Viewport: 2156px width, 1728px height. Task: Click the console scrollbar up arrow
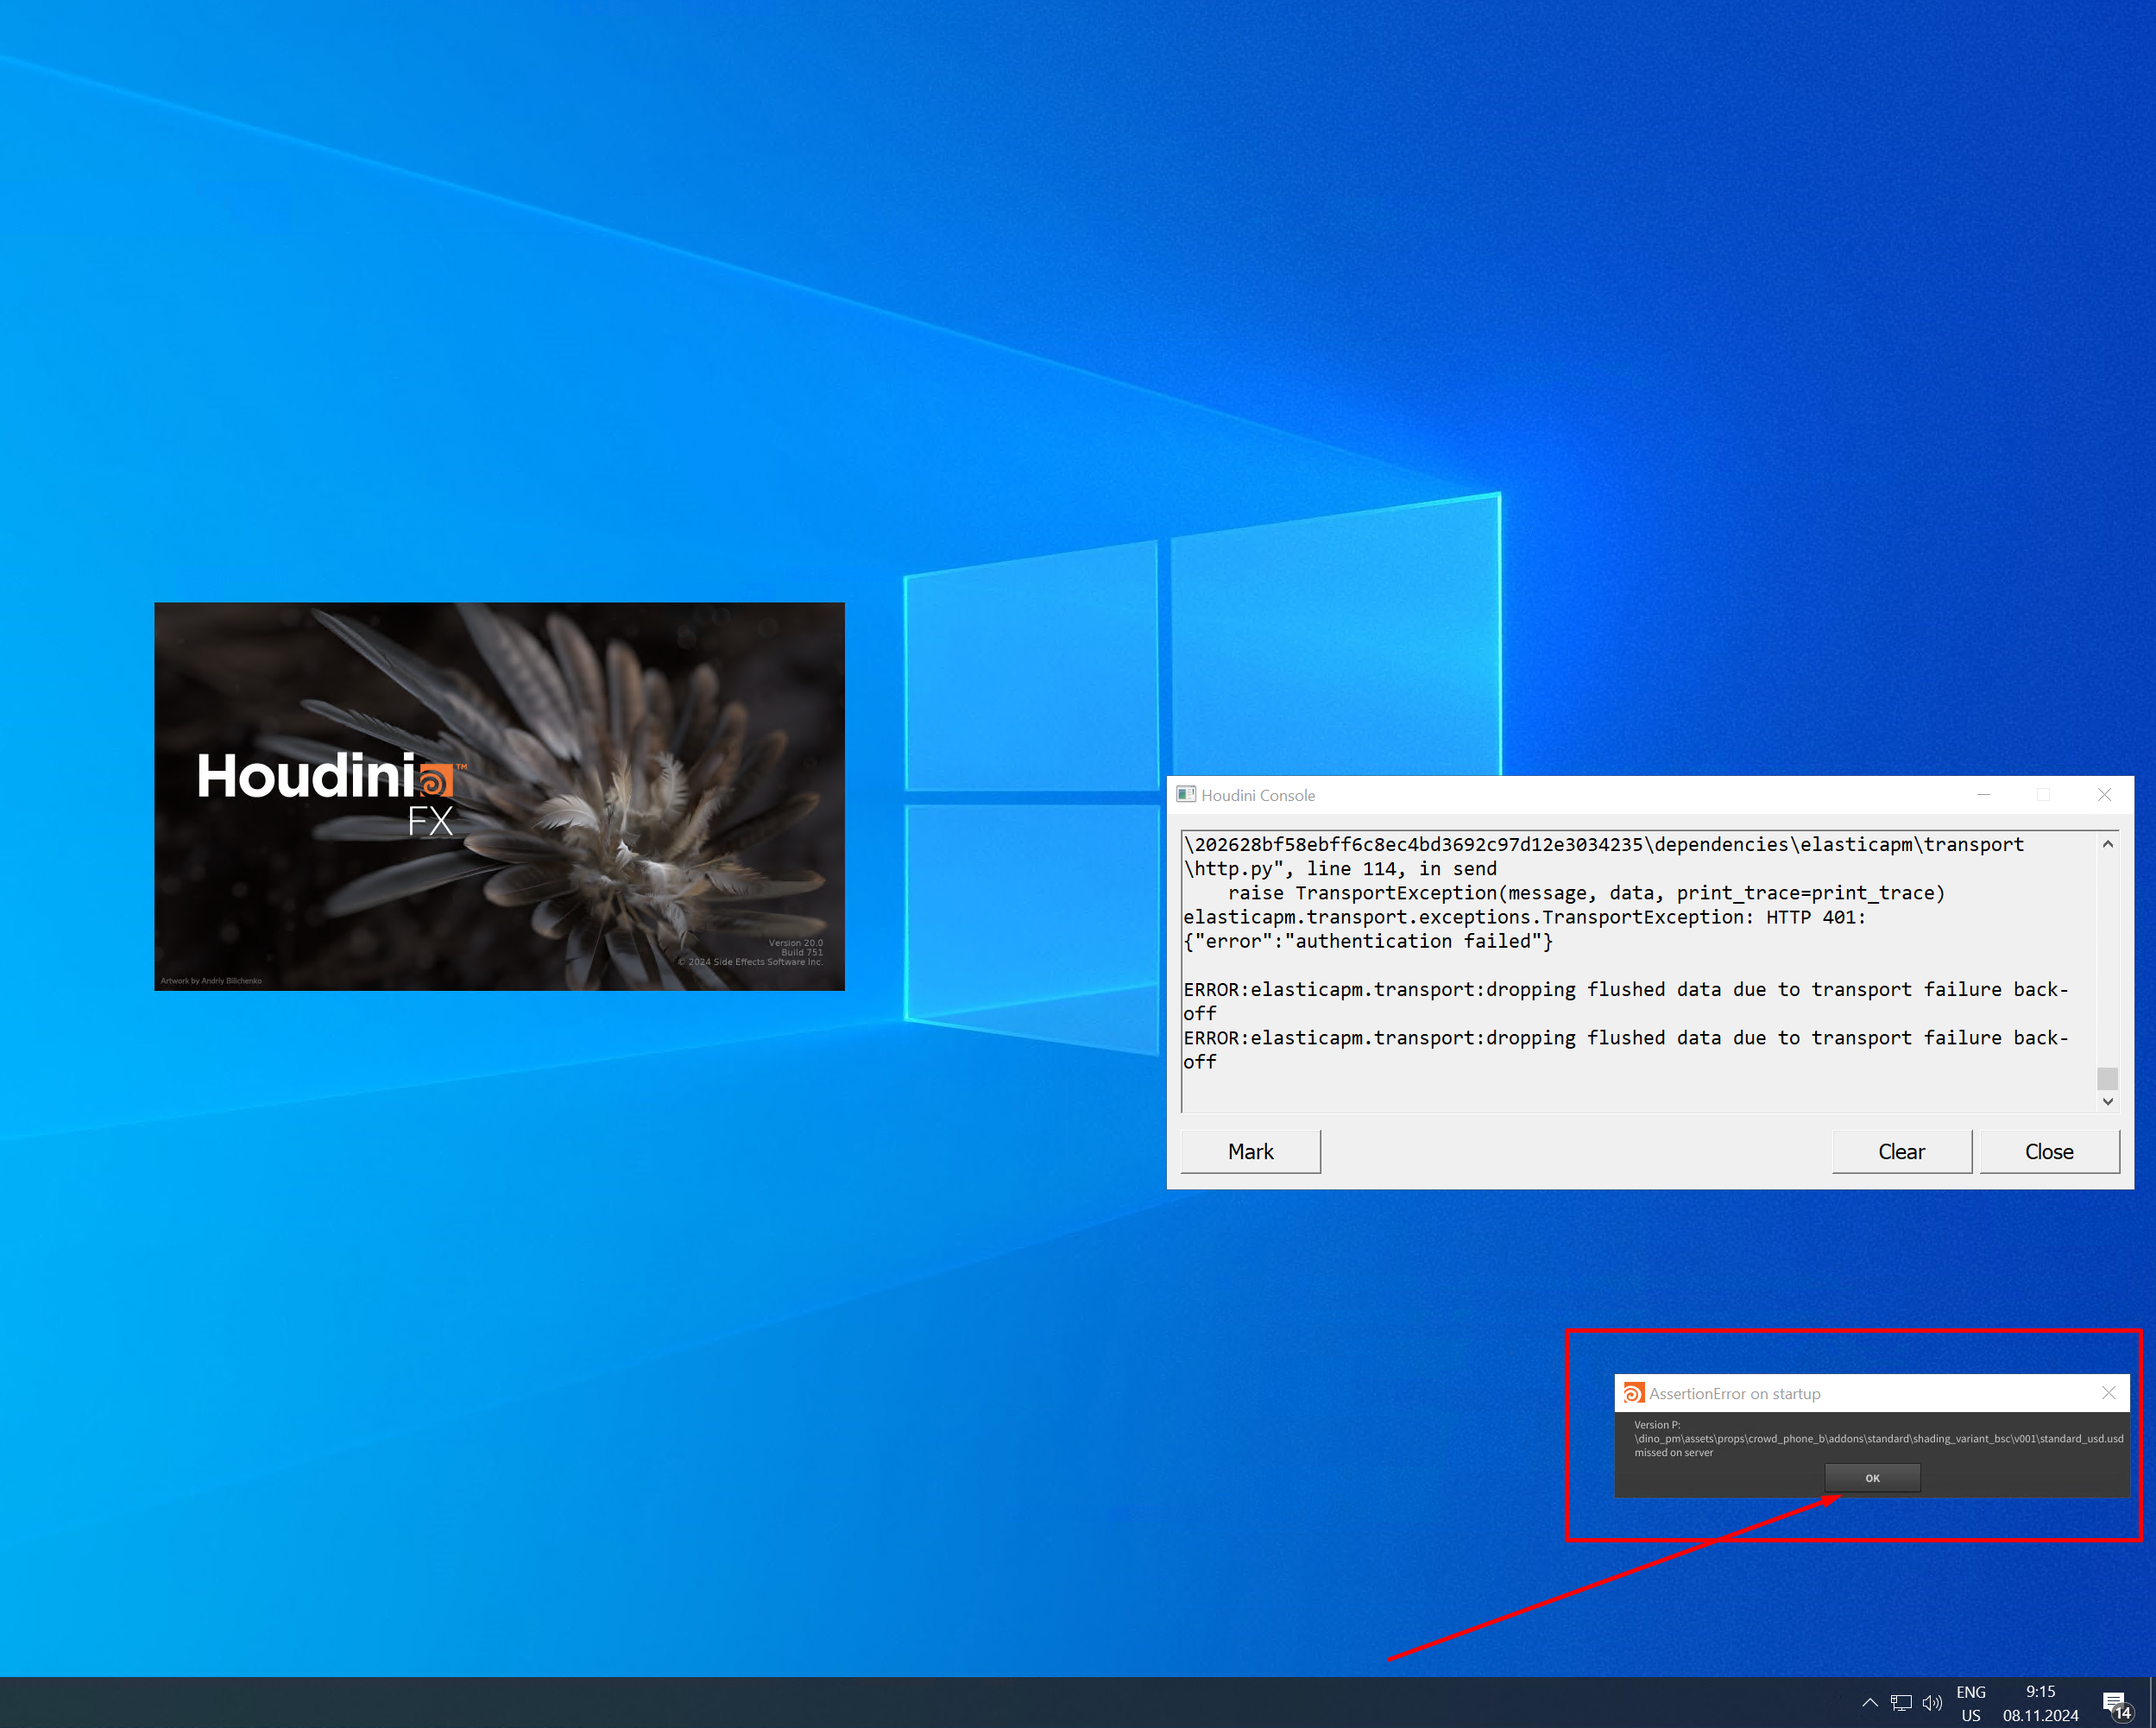[x=2107, y=844]
